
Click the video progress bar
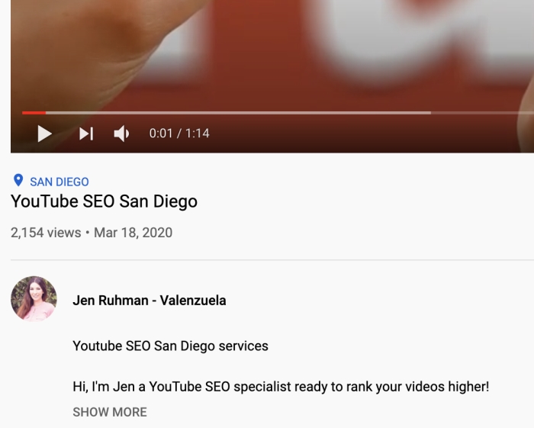(278, 113)
